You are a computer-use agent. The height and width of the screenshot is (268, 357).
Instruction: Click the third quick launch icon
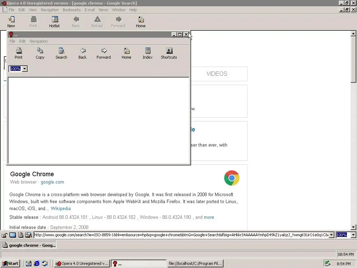click(x=45, y=264)
